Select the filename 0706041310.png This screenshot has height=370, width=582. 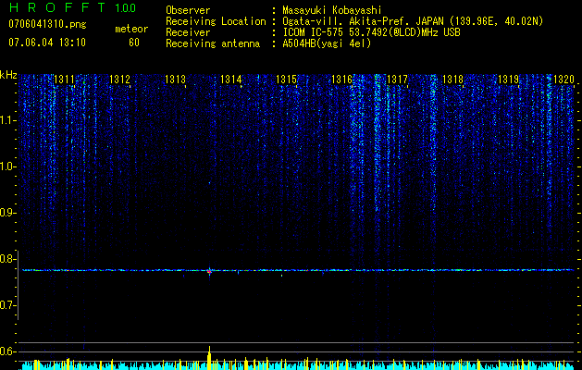point(47,24)
